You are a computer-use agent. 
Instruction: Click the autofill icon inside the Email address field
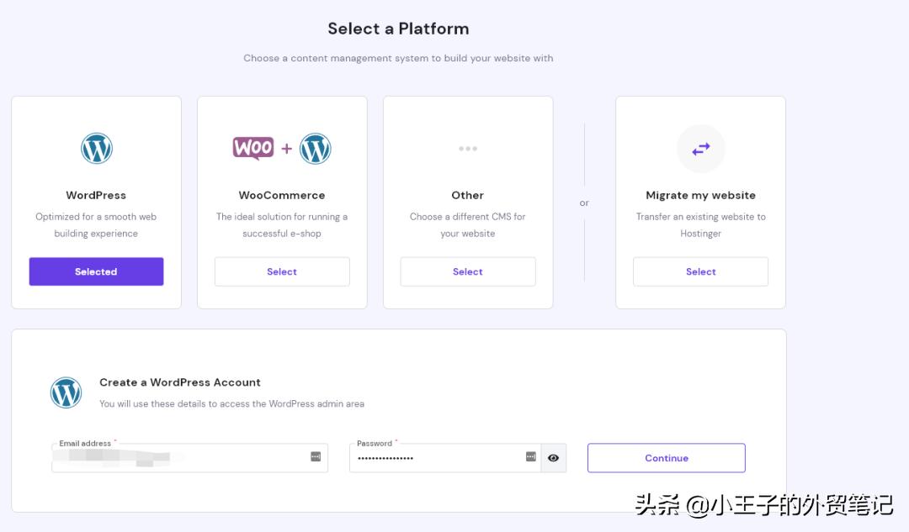[314, 456]
